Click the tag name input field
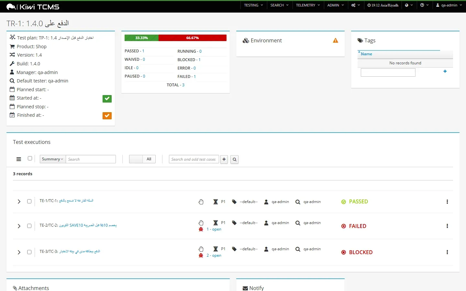The height and width of the screenshot is (291, 466). 388,72
